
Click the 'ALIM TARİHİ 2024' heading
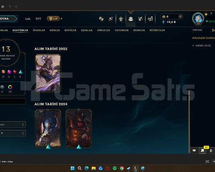point(51,104)
